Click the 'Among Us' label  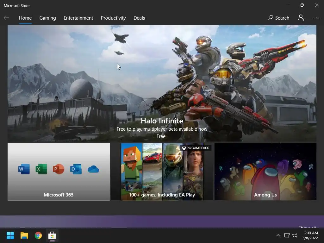265,195
